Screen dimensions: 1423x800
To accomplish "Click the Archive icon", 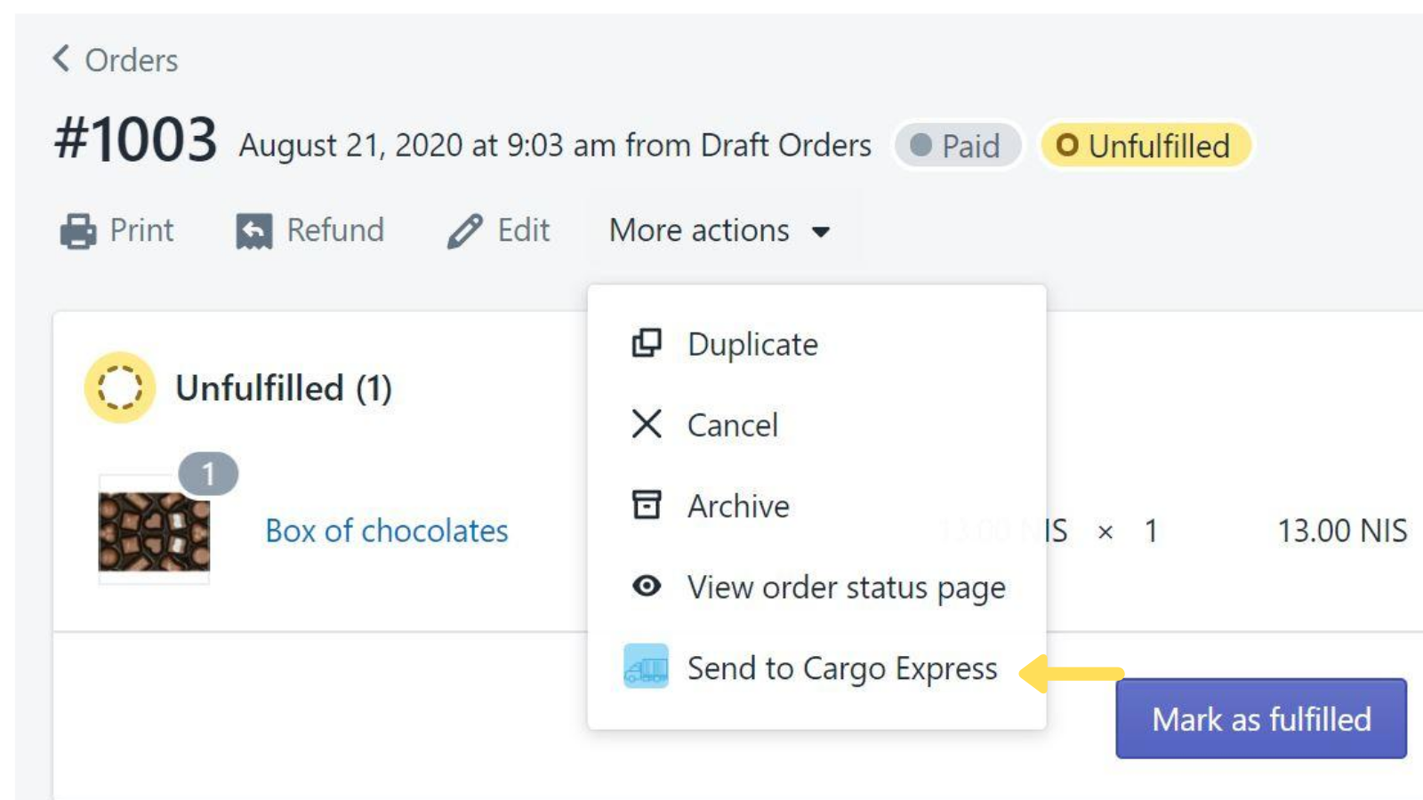I will (x=646, y=505).
